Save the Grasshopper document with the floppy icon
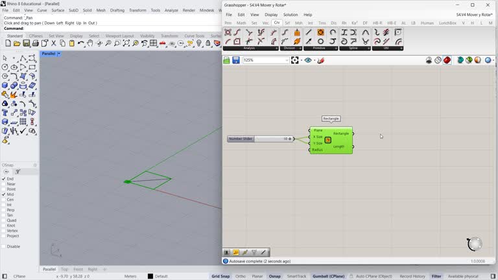This screenshot has width=498, height=280. [236, 60]
